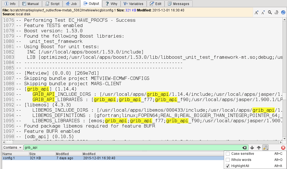Open the Contains match mode dropdown
Screen dimensions: 287x169
point(13,148)
